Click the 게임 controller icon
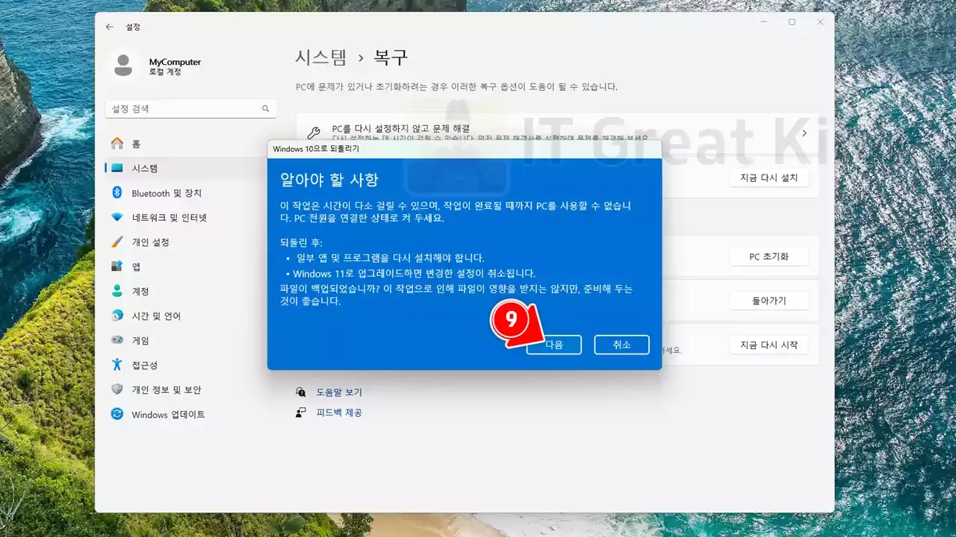956x537 pixels. 117,340
